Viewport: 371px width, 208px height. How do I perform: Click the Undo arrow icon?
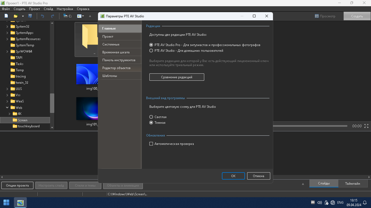point(42,16)
